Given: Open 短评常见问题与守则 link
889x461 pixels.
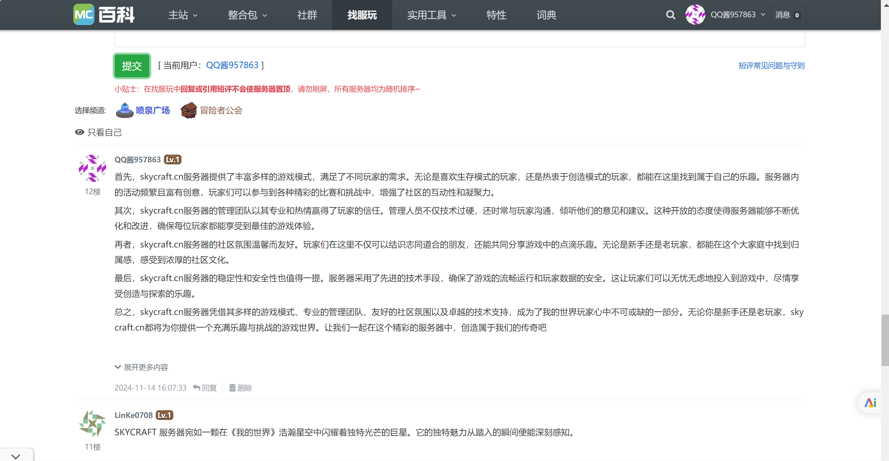Looking at the screenshot, I should (771, 65).
